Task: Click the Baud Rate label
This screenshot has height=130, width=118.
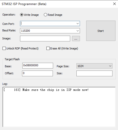Action: [9, 30]
